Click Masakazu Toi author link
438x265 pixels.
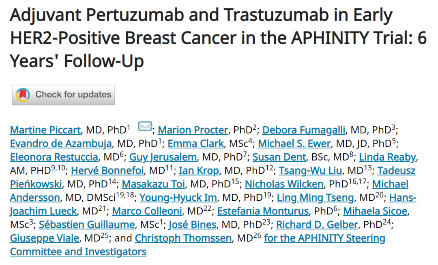[153, 184]
